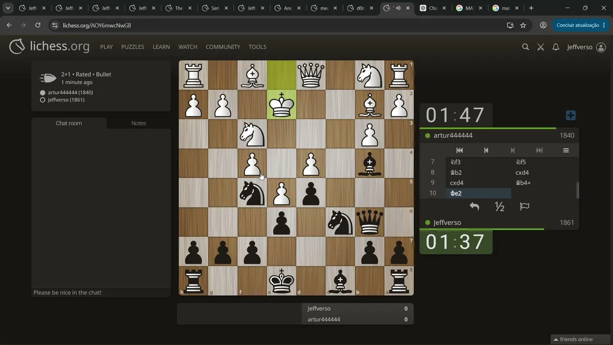Switch to the ChatGPT browser tab
The image size is (613, 345).
click(x=433, y=8)
